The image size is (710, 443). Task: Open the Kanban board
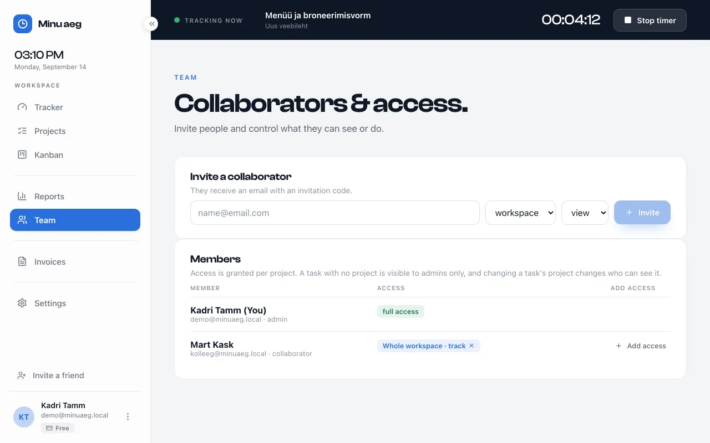point(75,155)
